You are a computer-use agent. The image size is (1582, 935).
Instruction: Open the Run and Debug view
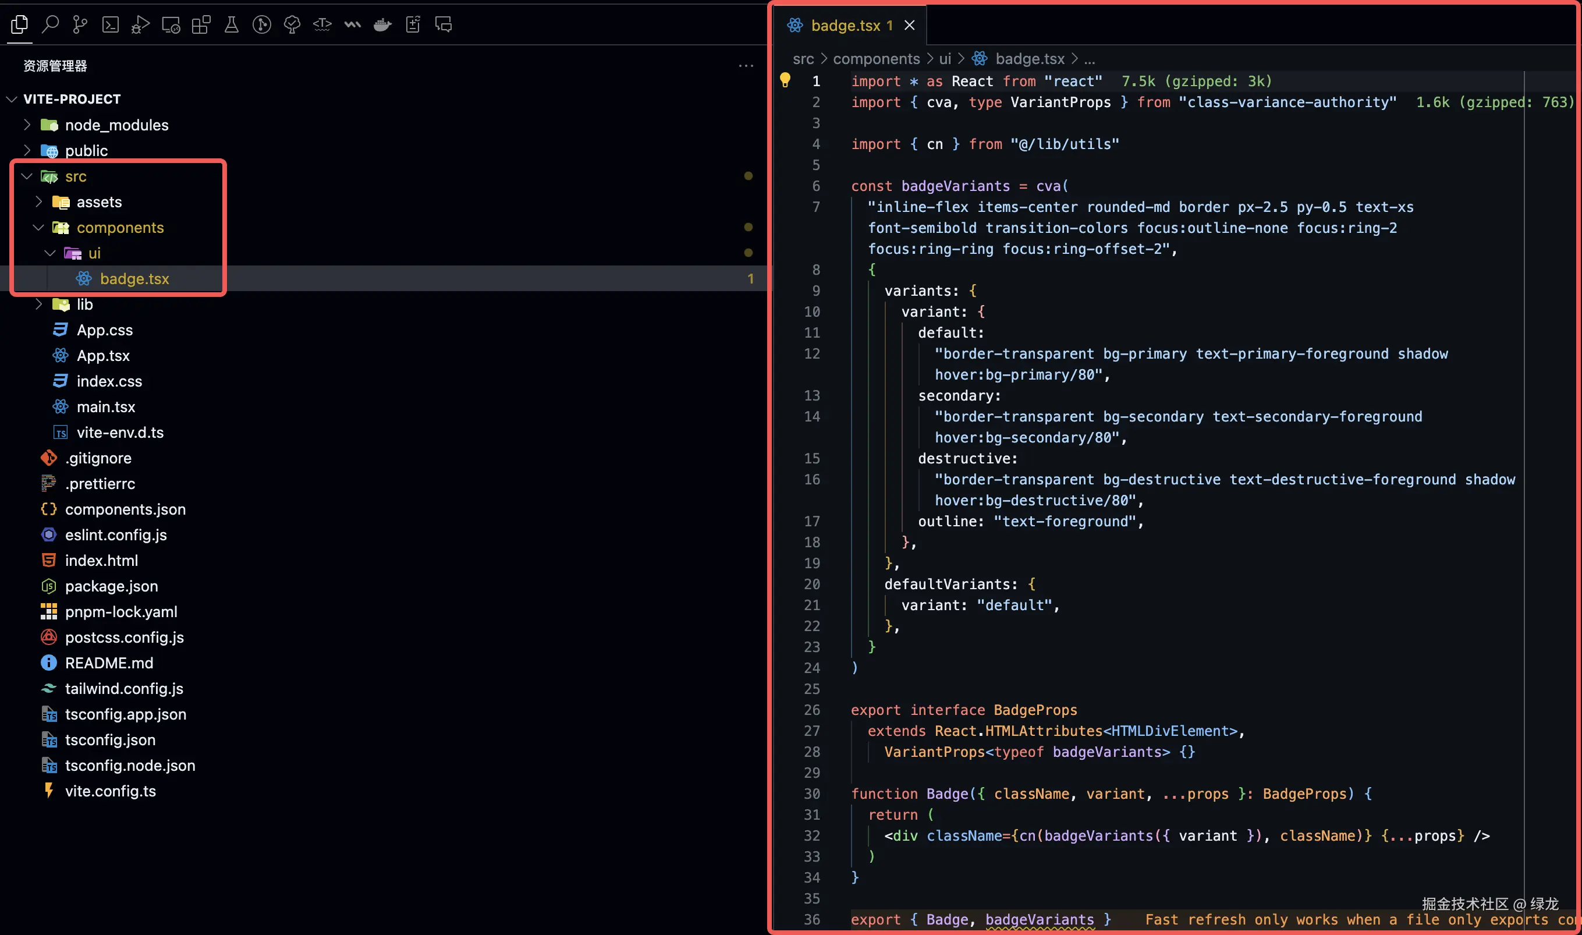(140, 24)
